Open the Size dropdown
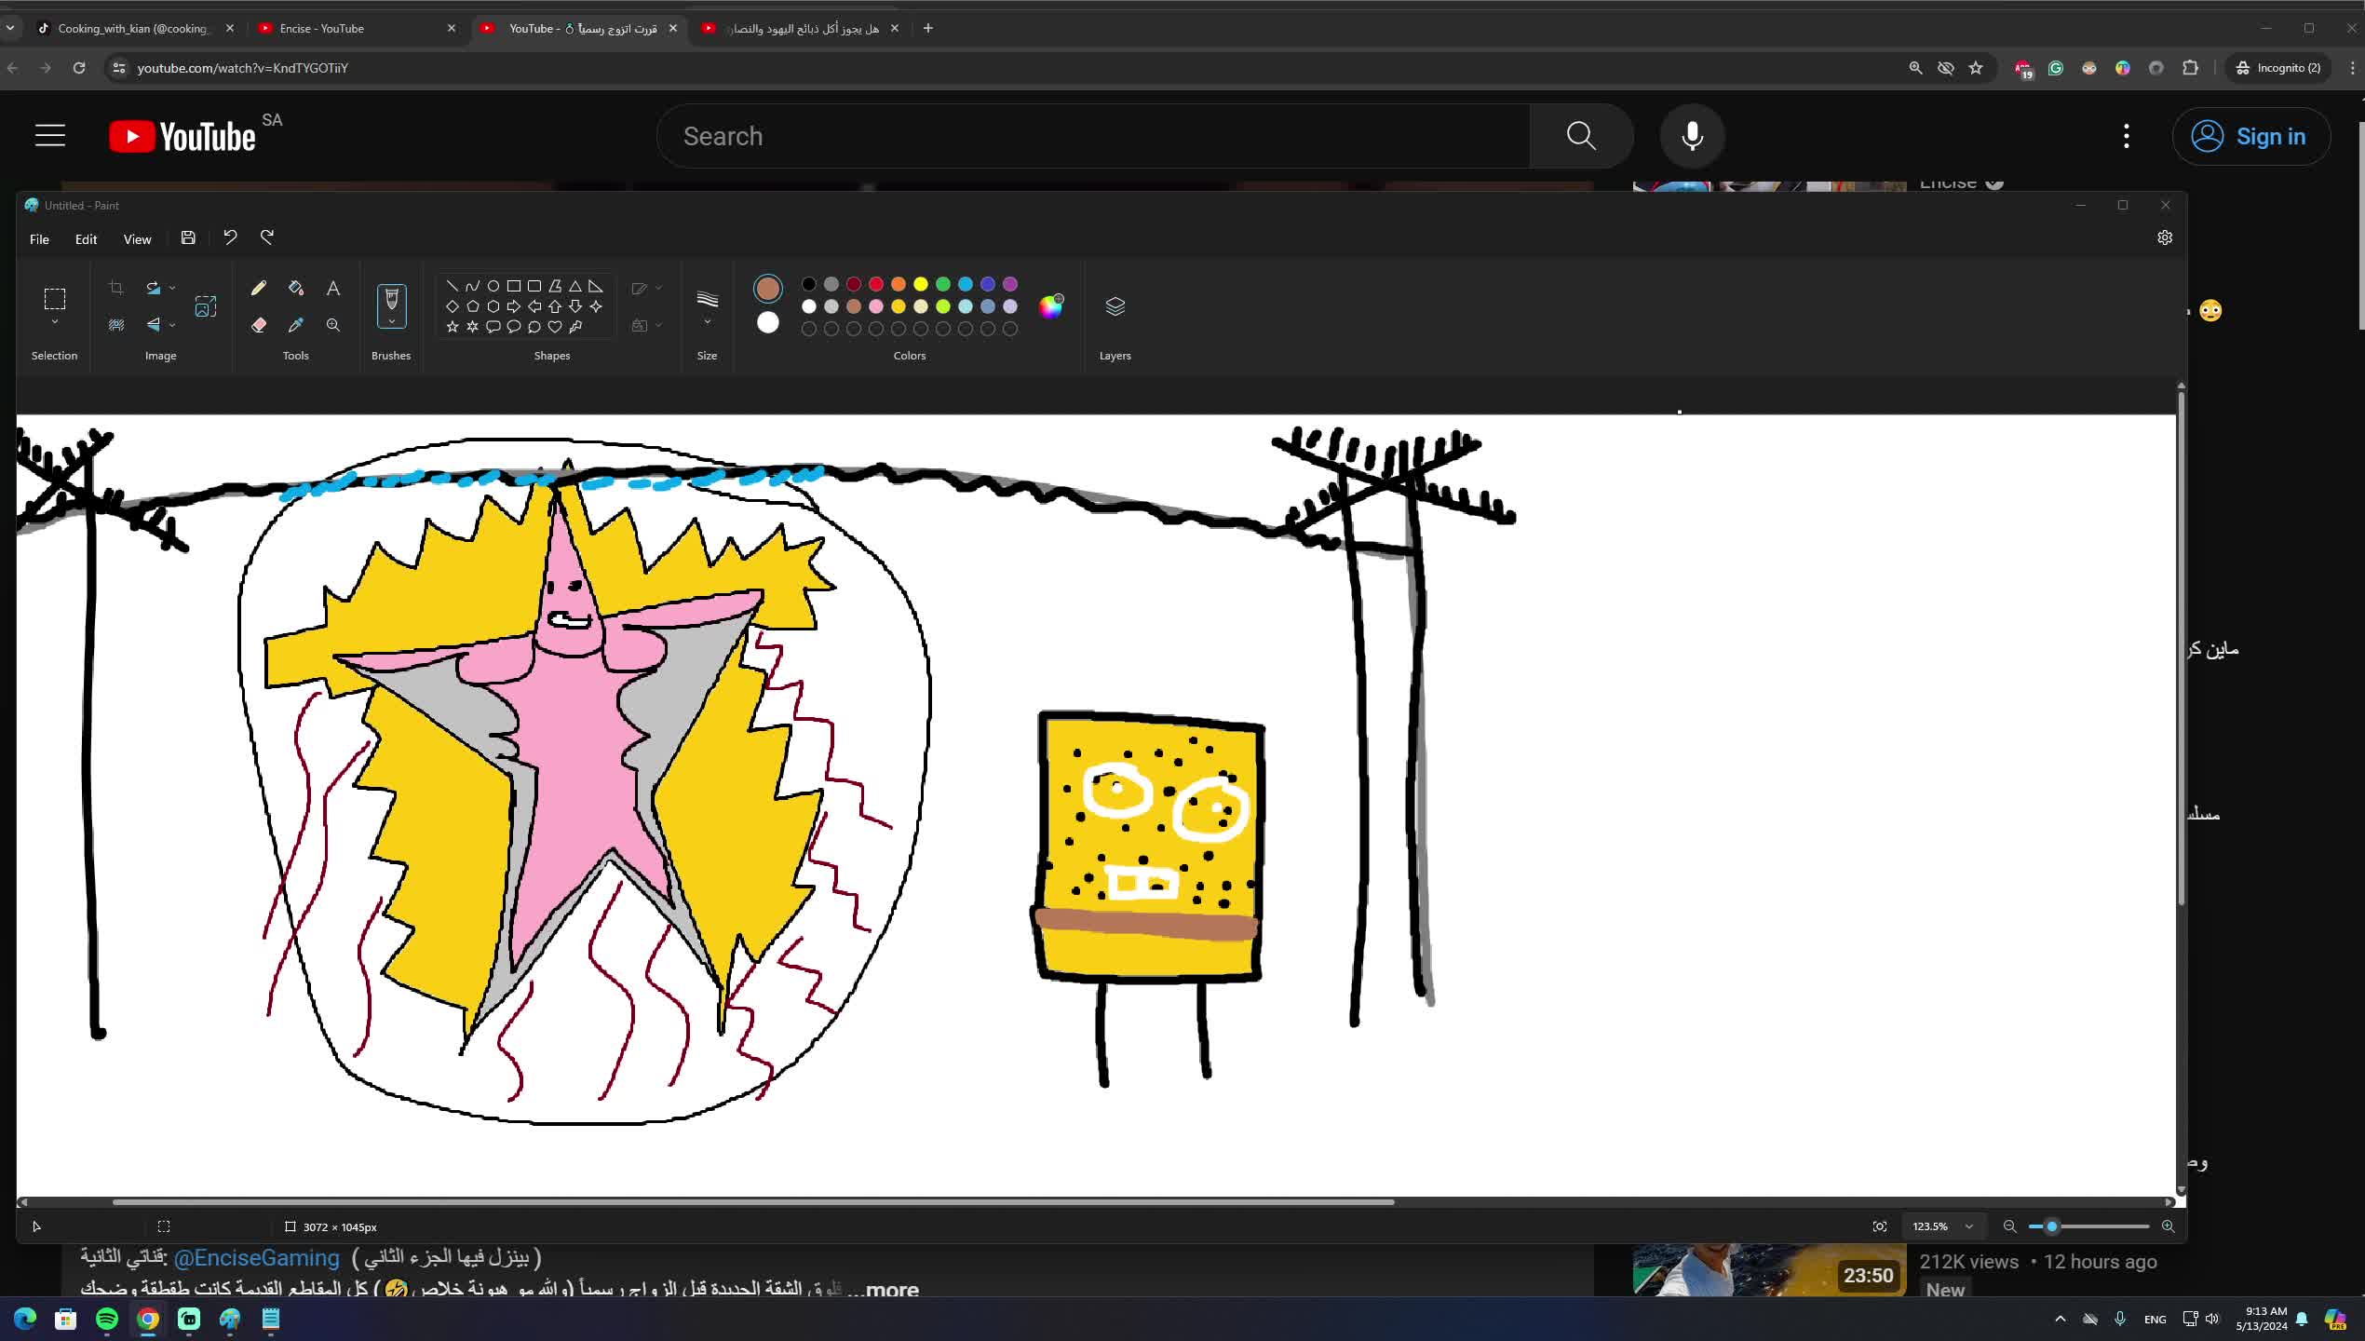This screenshot has width=2365, height=1341. coord(708,322)
